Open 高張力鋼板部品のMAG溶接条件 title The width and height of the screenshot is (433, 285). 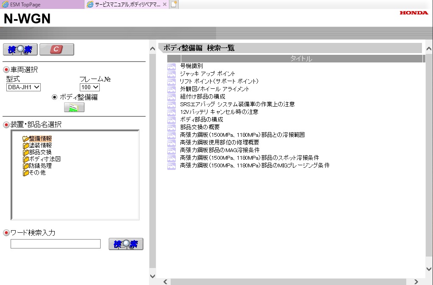pyautogui.click(x=220, y=150)
